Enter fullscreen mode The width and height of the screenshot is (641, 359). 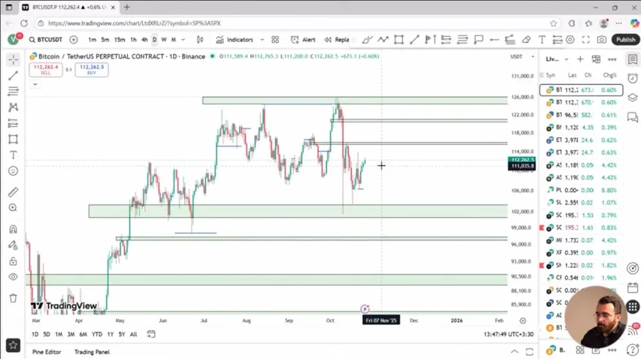(586, 39)
